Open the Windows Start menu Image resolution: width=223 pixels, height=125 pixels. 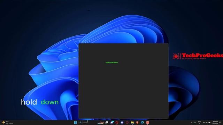click(75, 123)
